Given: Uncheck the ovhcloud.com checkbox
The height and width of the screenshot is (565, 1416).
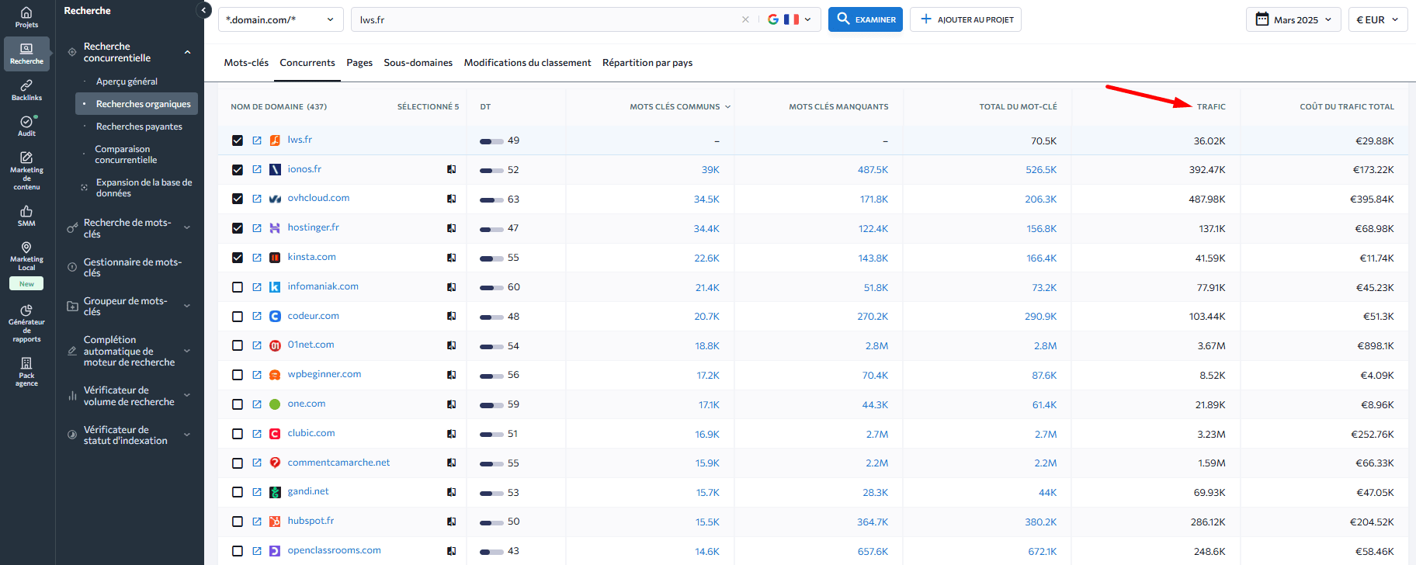Looking at the screenshot, I should pyautogui.click(x=238, y=199).
